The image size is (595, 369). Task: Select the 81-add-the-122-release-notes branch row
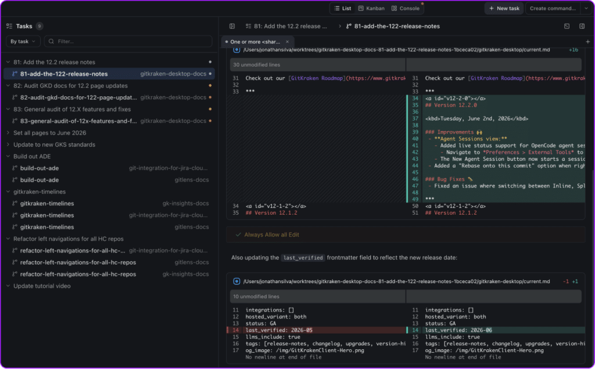point(109,74)
